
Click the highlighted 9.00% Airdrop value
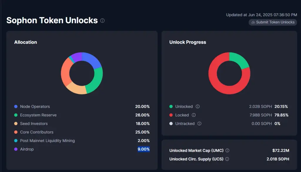(x=143, y=149)
